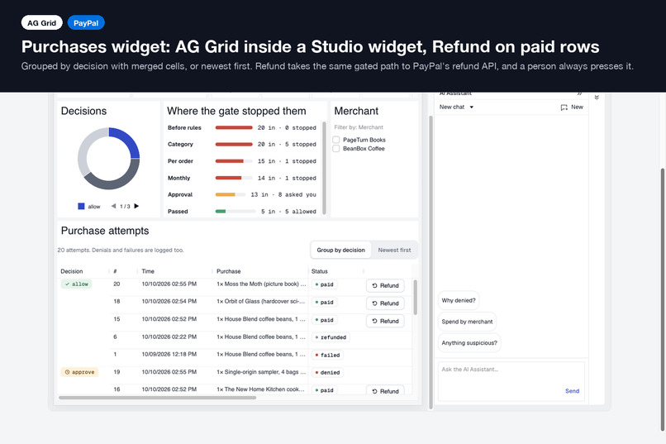Click the New chat bubble icon
666x444 pixels.
pos(564,107)
